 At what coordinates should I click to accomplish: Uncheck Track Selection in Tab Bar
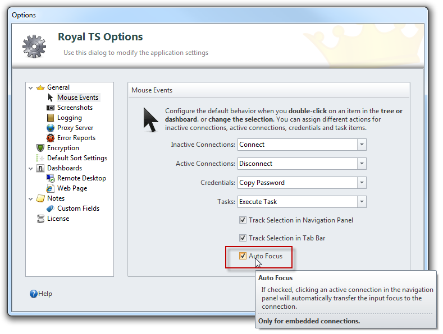coord(243,238)
